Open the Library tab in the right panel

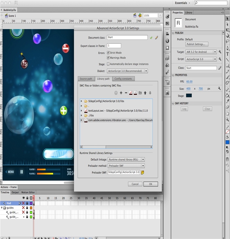click(188, 12)
